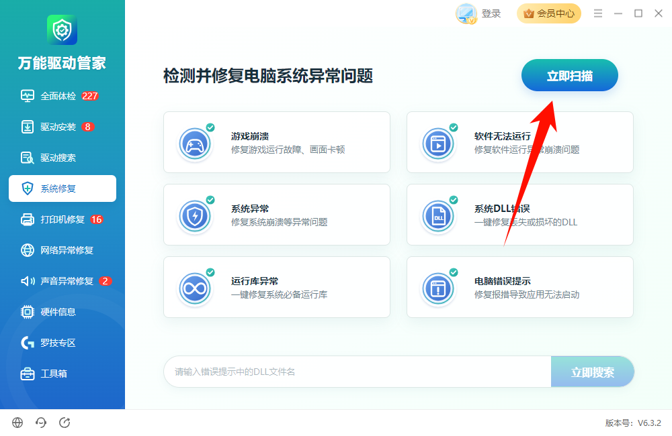The image size is (672, 436).
Task: Click the DLL file name input field
Action: pyautogui.click(x=358, y=372)
